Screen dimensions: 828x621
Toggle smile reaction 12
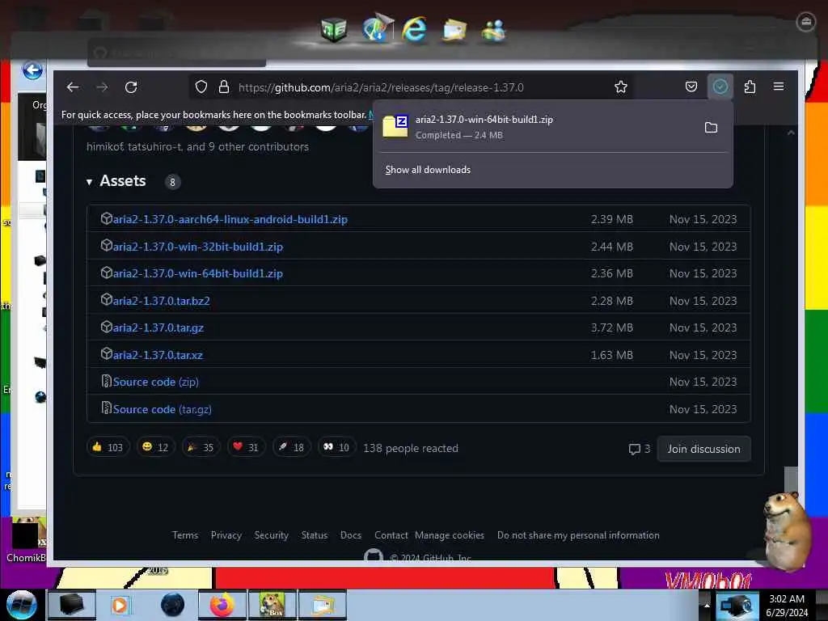tap(155, 448)
